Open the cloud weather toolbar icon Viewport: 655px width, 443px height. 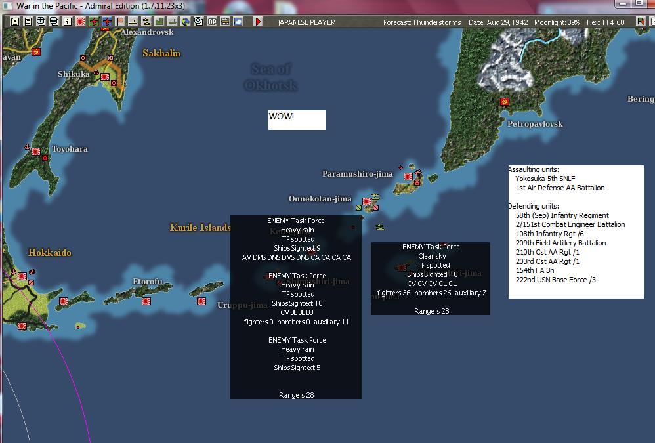click(238, 21)
